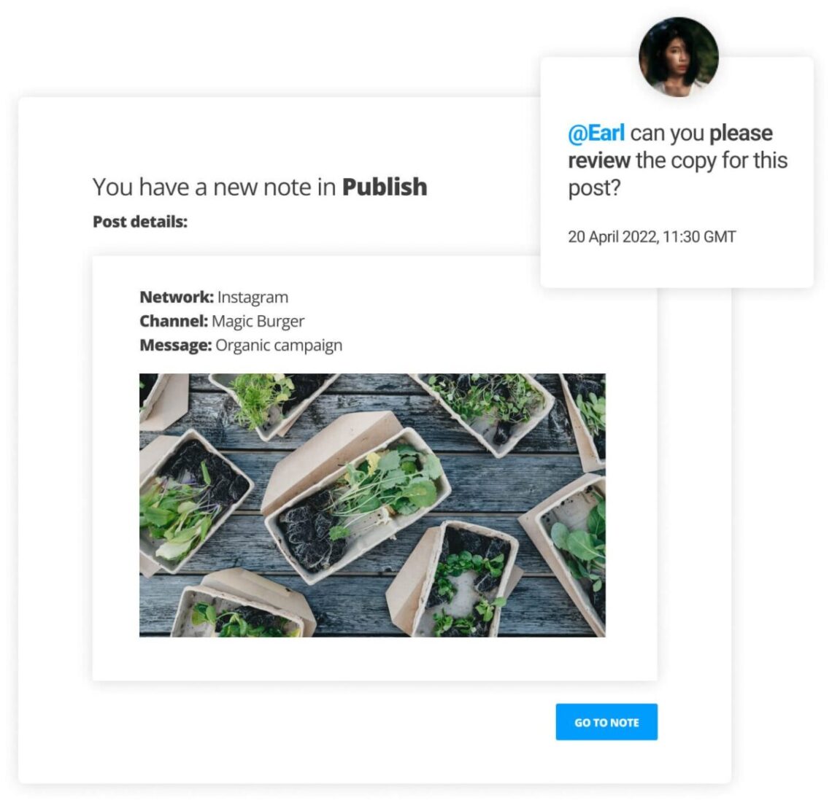Click the GO TO NOTE button
Viewport: 832px width, 803px height.
606,721
